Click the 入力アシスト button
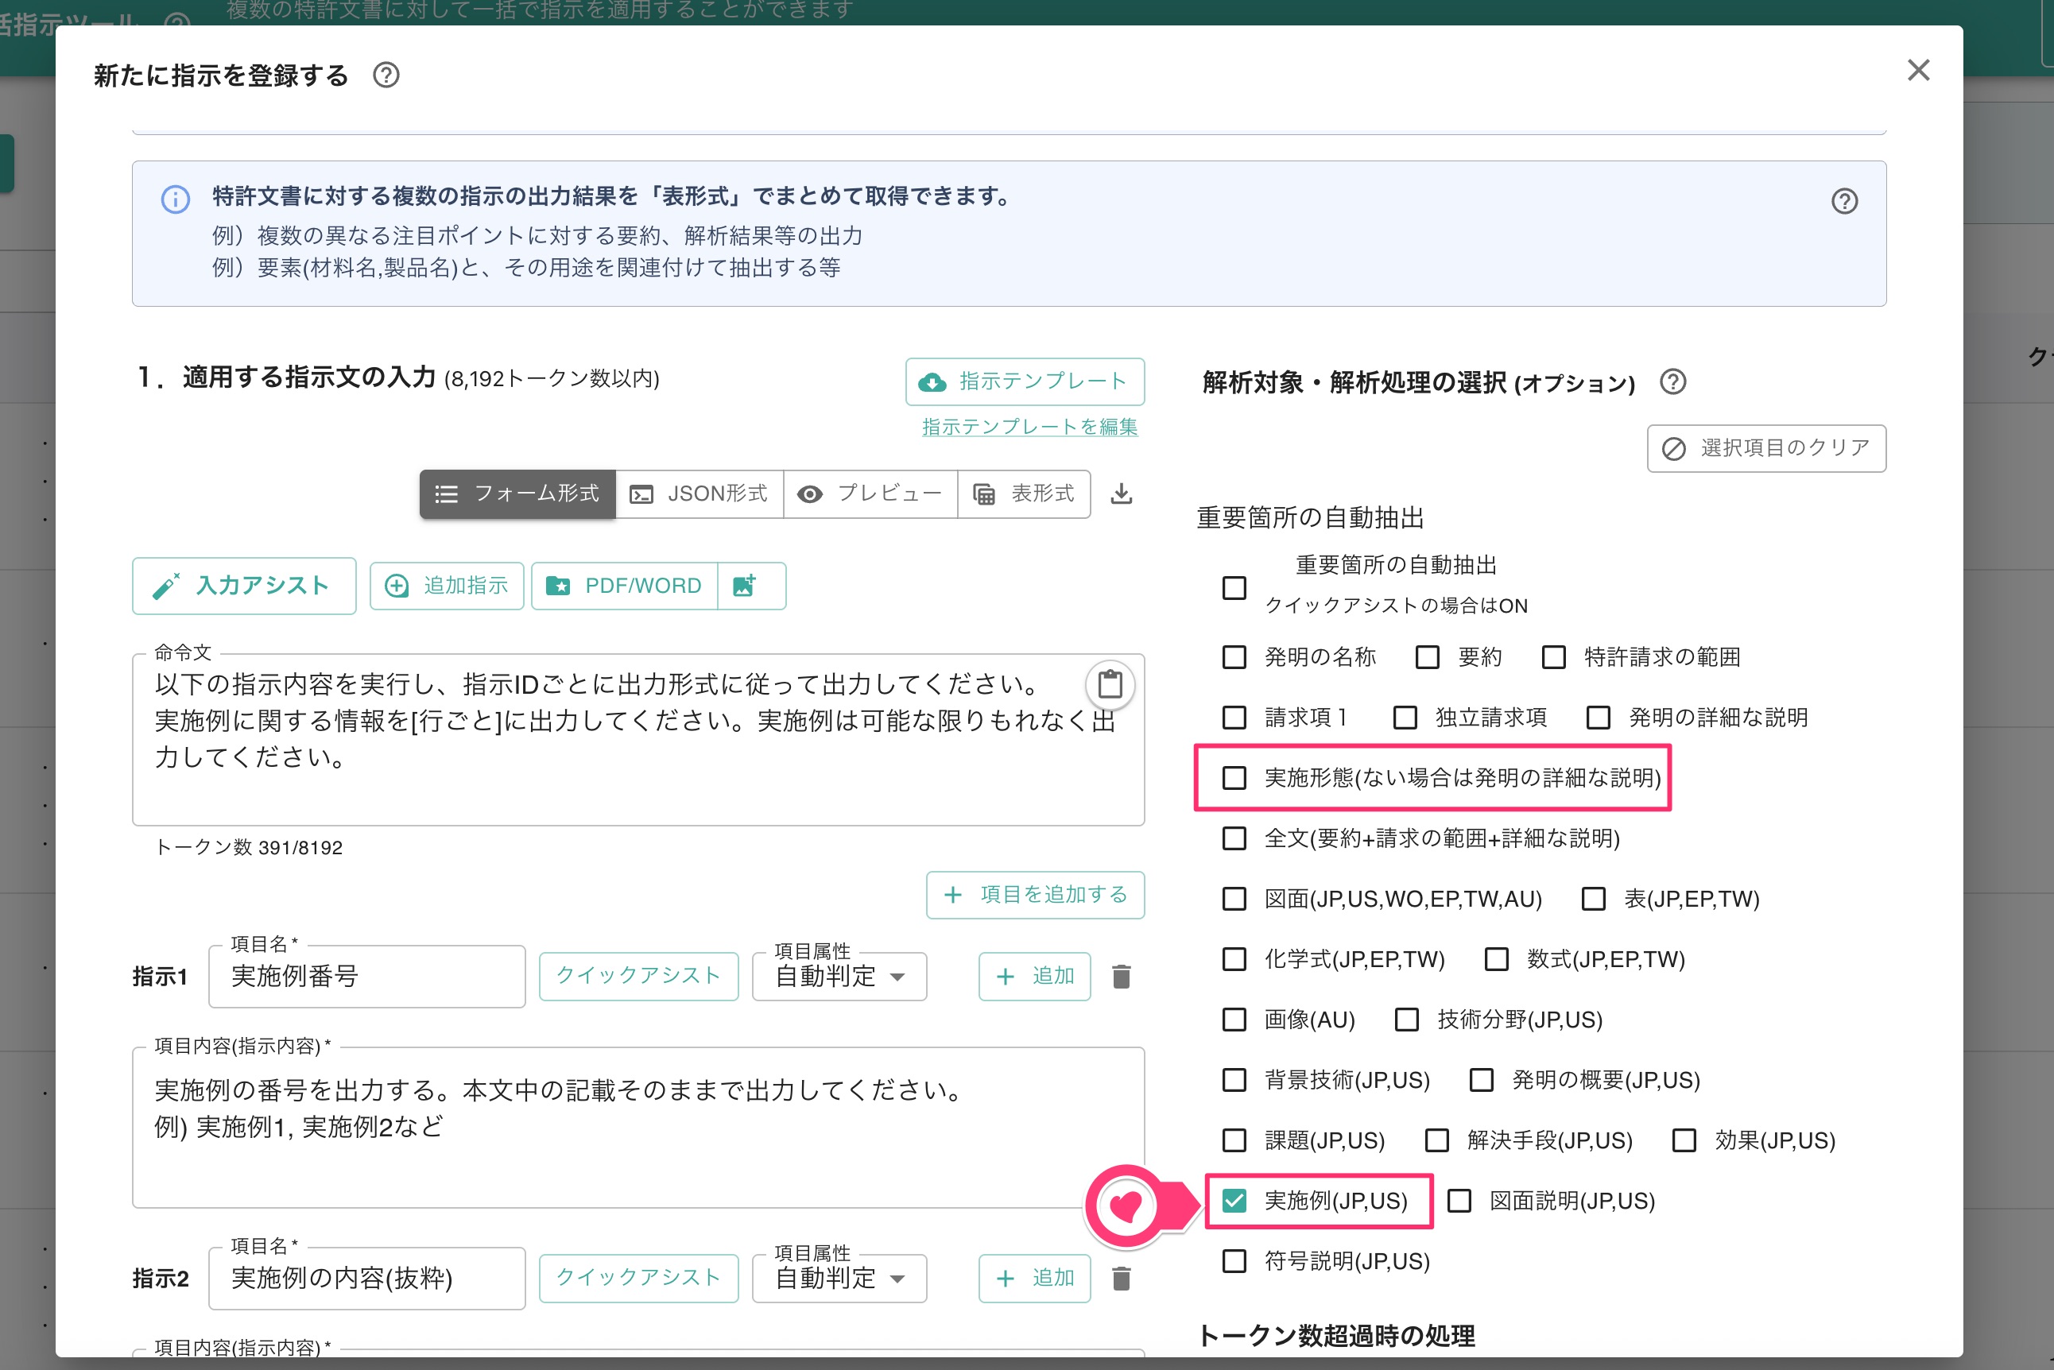 pos(244,586)
